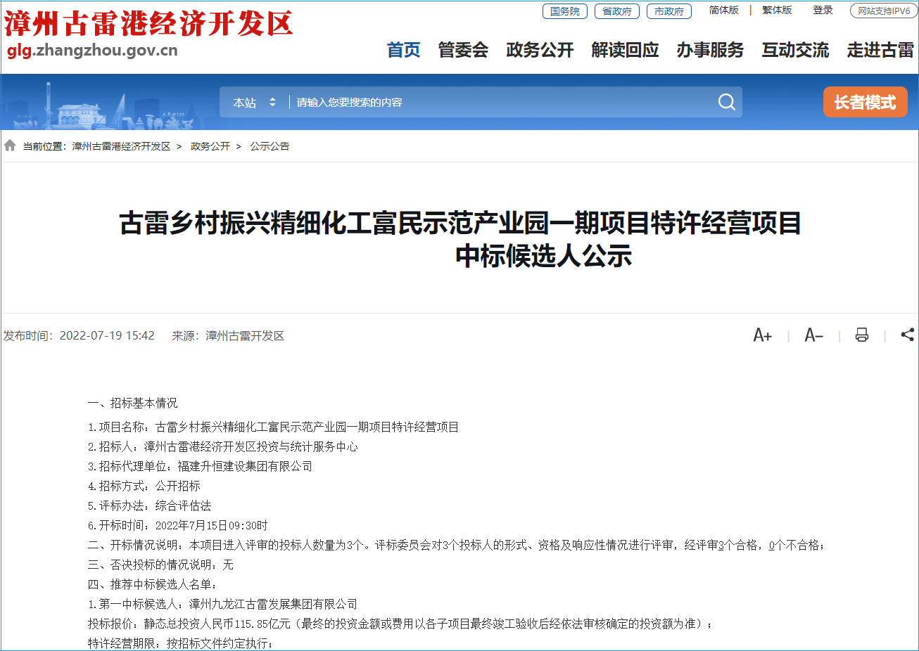The height and width of the screenshot is (651, 919).
Task: Open the 互动交流 section
Action: click(x=794, y=51)
